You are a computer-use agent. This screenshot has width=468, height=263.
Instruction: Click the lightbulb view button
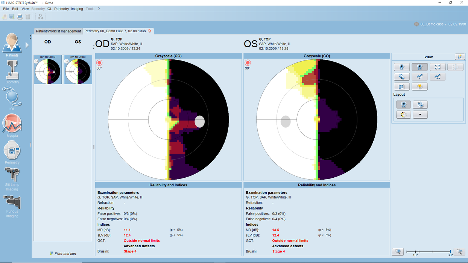419,87
